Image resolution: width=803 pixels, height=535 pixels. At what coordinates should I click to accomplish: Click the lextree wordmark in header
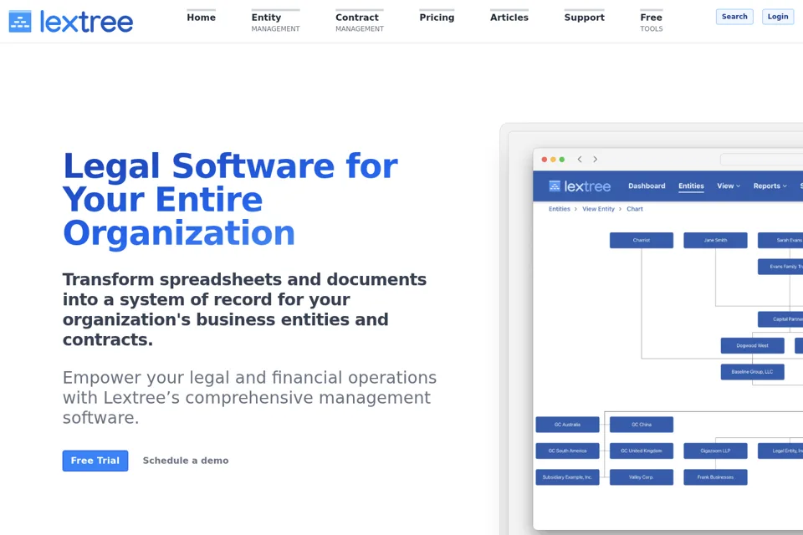coord(86,22)
